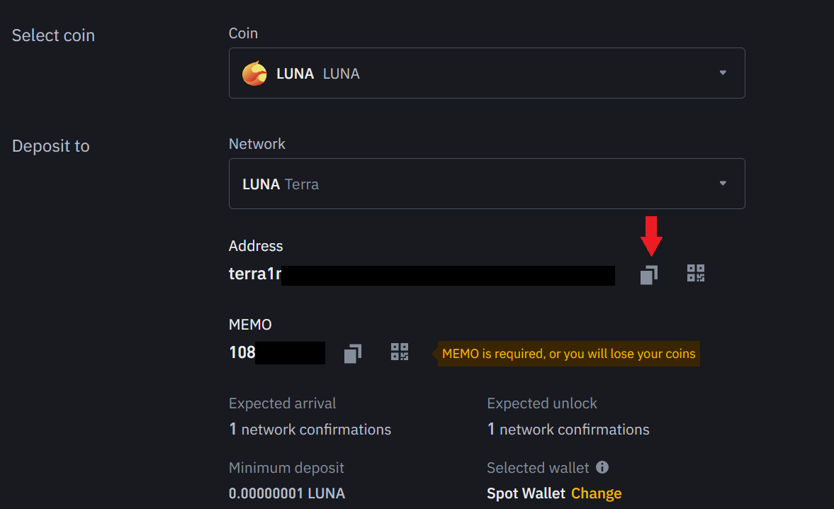Copy the MEMO number
This screenshot has height=509, width=834.
click(352, 353)
